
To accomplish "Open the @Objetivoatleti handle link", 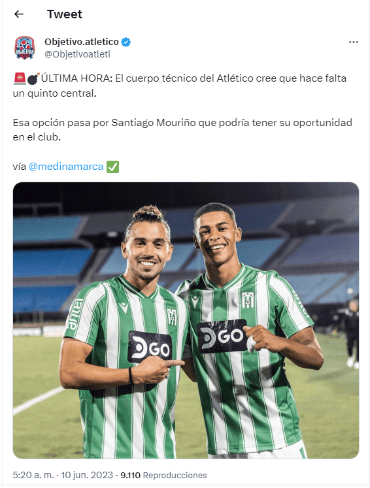I will pyautogui.click(x=77, y=54).
